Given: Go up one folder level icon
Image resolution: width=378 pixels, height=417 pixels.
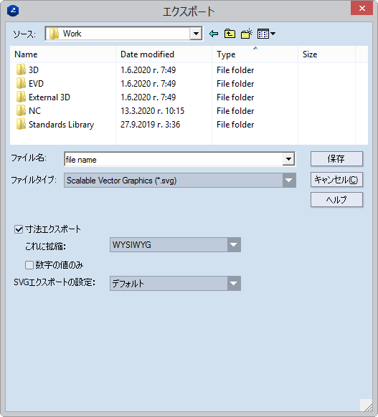Looking at the screenshot, I should [x=230, y=34].
